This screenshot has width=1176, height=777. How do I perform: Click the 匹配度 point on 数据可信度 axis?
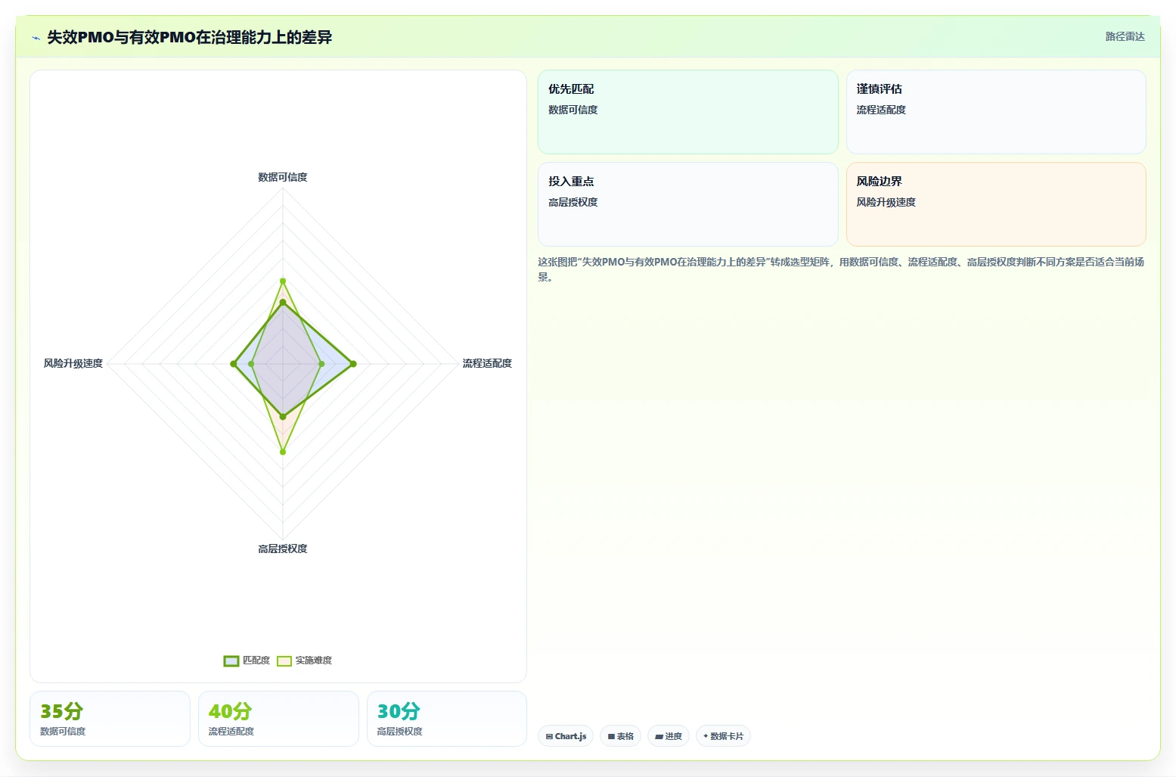click(283, 303)
